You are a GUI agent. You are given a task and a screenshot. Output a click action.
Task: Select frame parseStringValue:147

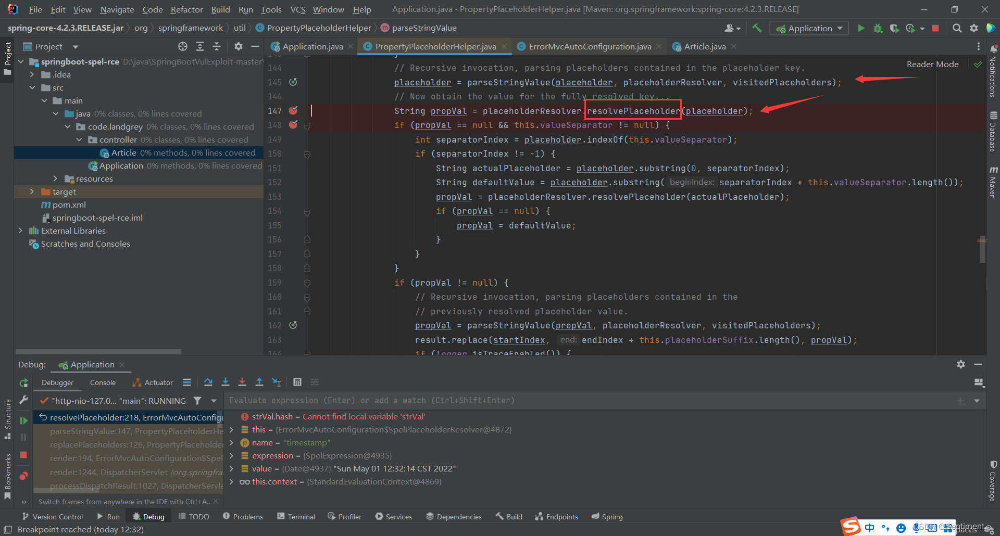[129, 431]
